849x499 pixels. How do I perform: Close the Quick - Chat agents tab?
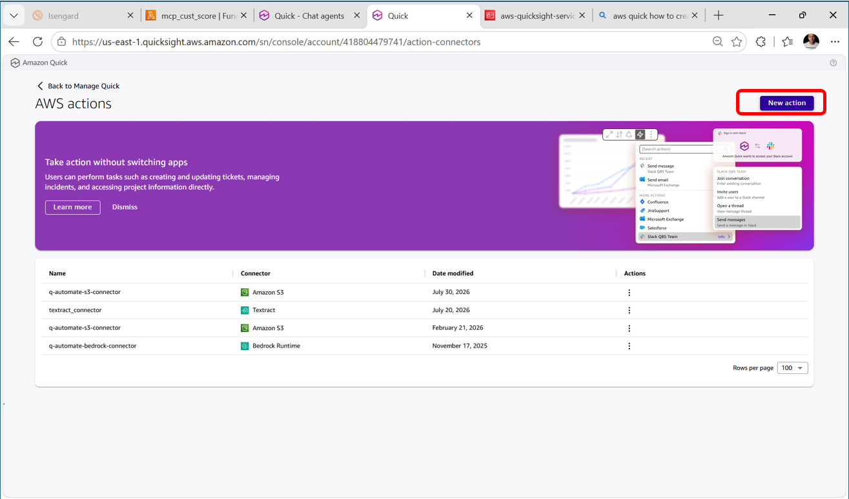(x=357, y=15)
